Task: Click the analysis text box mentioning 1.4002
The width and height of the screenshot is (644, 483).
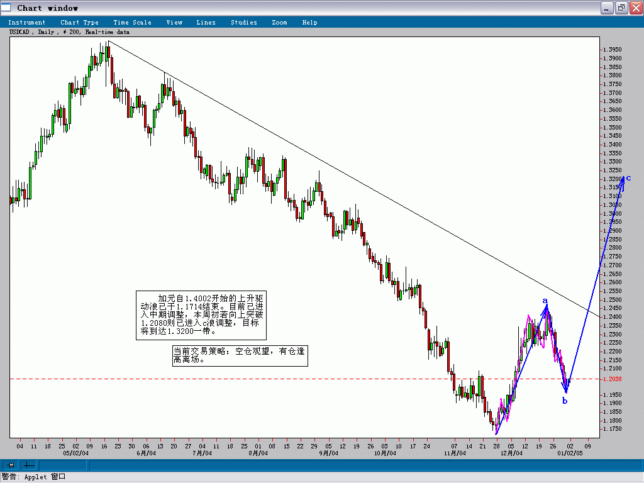Action: click(x=201, y=315)
